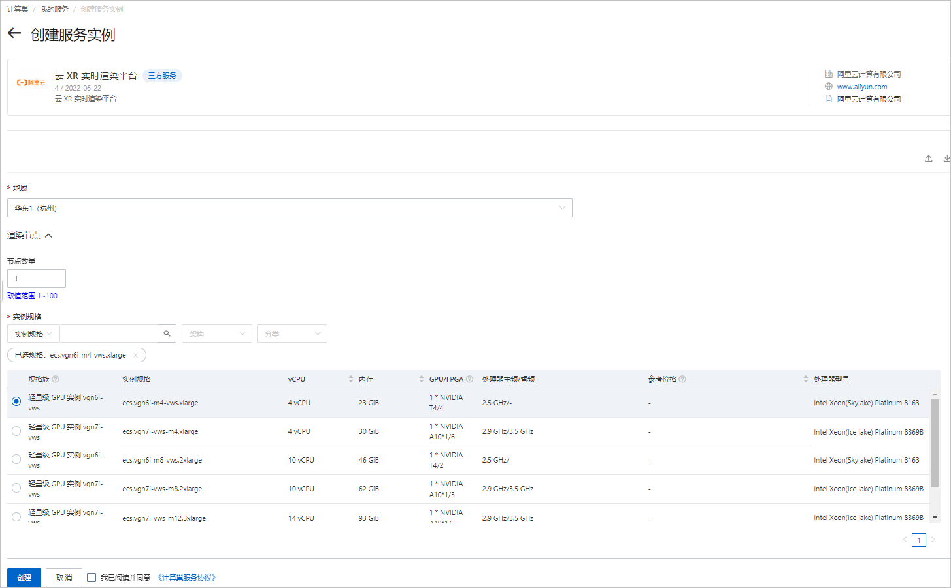Remove selected spec tag with x icon

(x=135, y=356)
